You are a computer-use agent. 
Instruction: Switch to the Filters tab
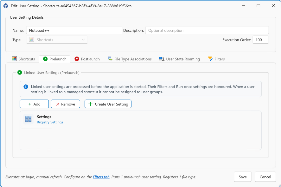coord(216,59)
